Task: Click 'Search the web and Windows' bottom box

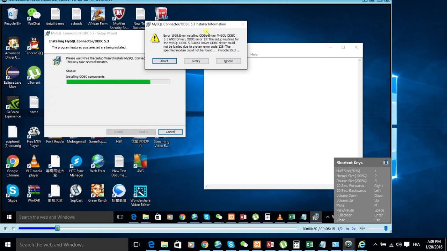Action: click(72, 244)
